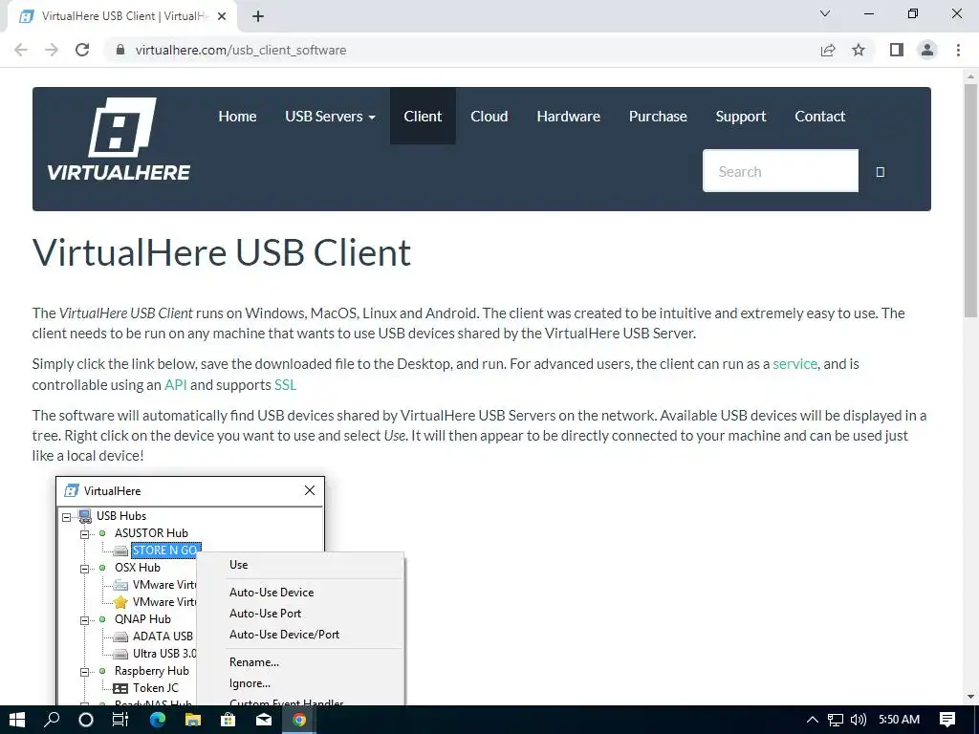Follow the service link
The image size is (979, 734).
[x=794, y=364]
